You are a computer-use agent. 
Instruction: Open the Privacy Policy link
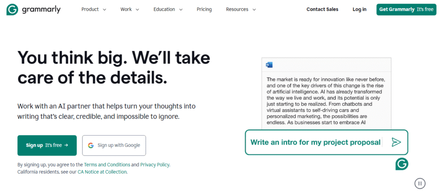click(155, 165)
